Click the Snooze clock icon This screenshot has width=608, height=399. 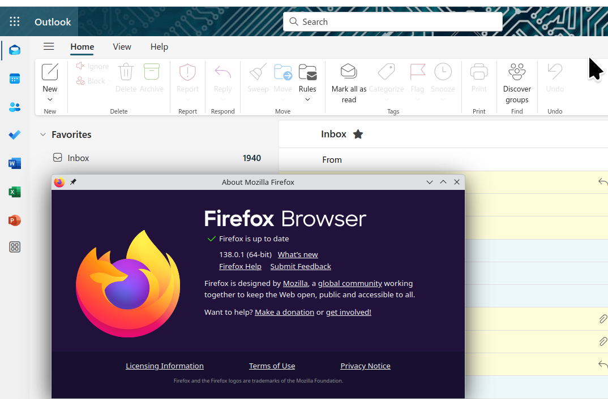tap(443, 72)
